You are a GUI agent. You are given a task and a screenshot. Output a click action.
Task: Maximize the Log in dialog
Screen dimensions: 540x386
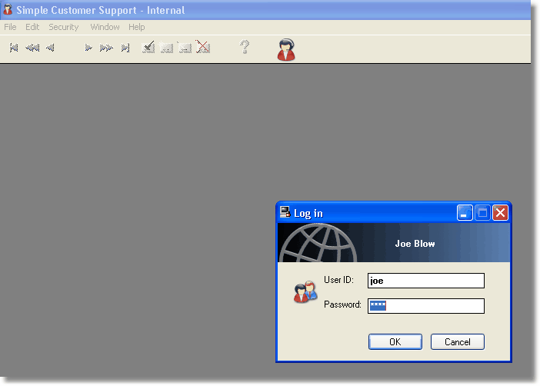coord(482,212)
